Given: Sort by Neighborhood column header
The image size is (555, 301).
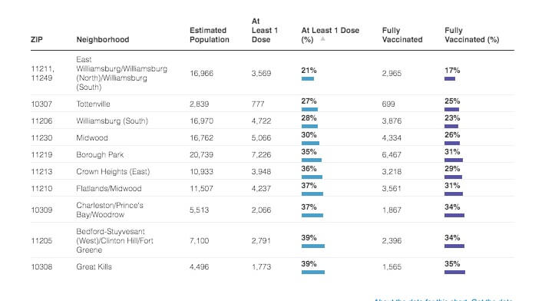Looking at the screenshot, I should tap(103, 39).
